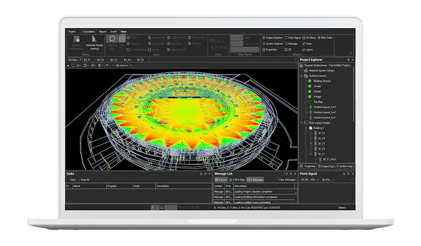The image size is (421, 246).
Task: Click the square frame icon in 3D toolbar
Action: (x=73, y=65)
